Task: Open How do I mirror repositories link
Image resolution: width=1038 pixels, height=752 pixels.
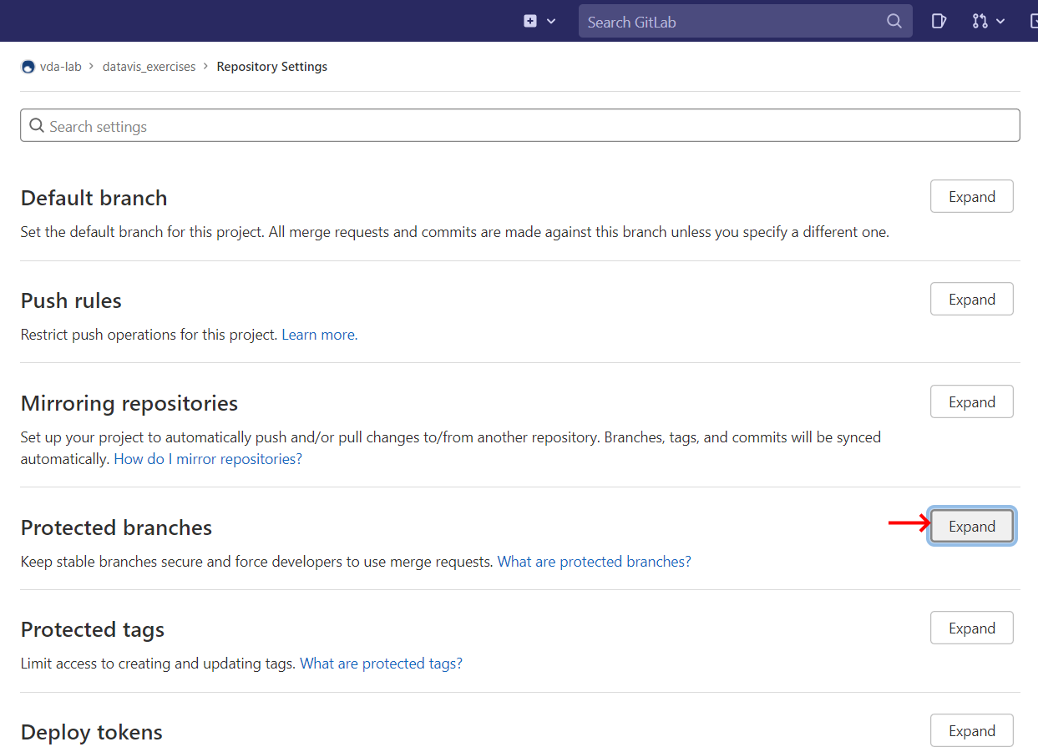Action: coord(208,459)
